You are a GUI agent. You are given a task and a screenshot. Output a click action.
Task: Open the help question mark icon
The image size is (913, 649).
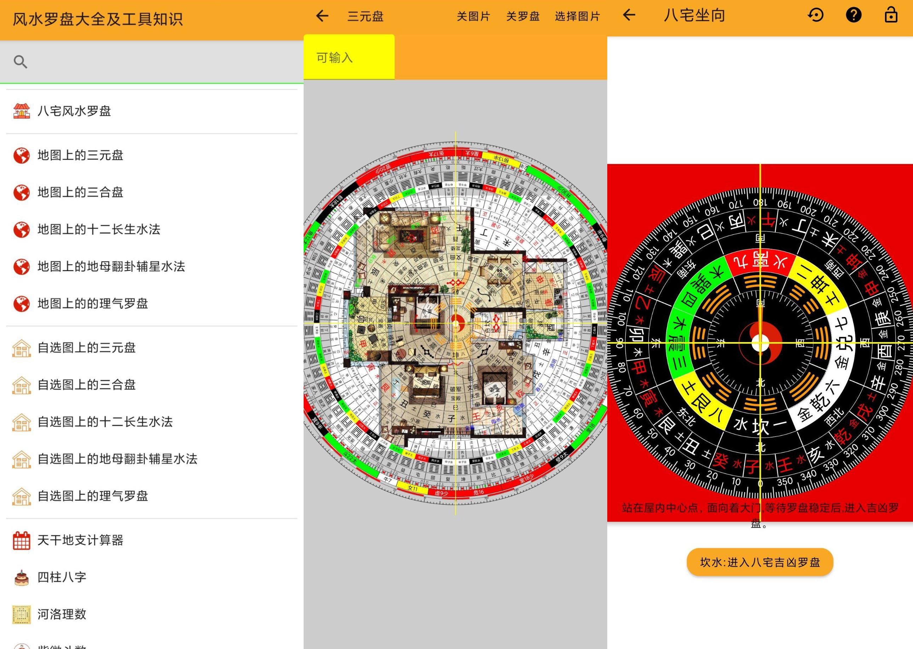tap(854, 15)
